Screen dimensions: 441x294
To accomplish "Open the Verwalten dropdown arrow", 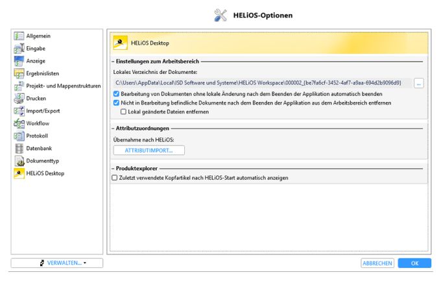I will [85, 263].
